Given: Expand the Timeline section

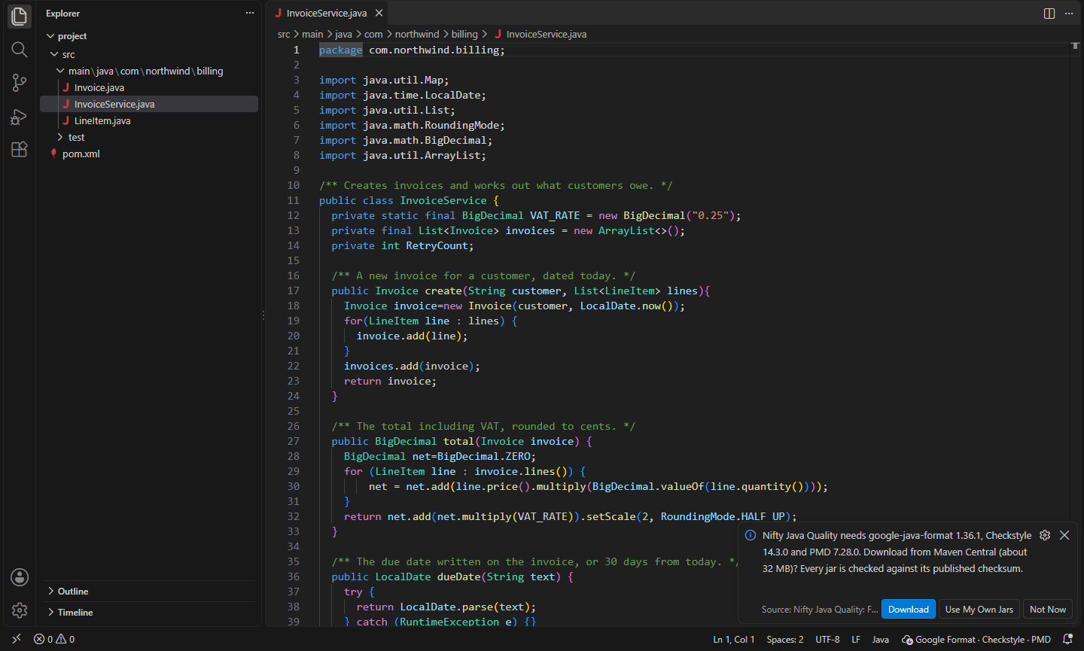Looking at the screenshot, I should pos(149,613).
